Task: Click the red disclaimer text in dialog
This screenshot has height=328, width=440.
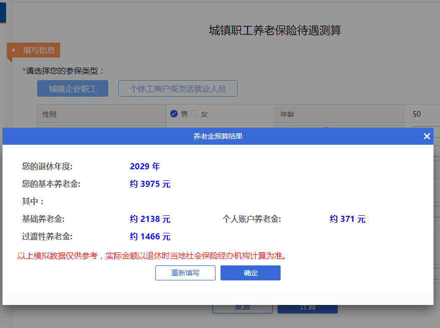Action: coord(152,256)
